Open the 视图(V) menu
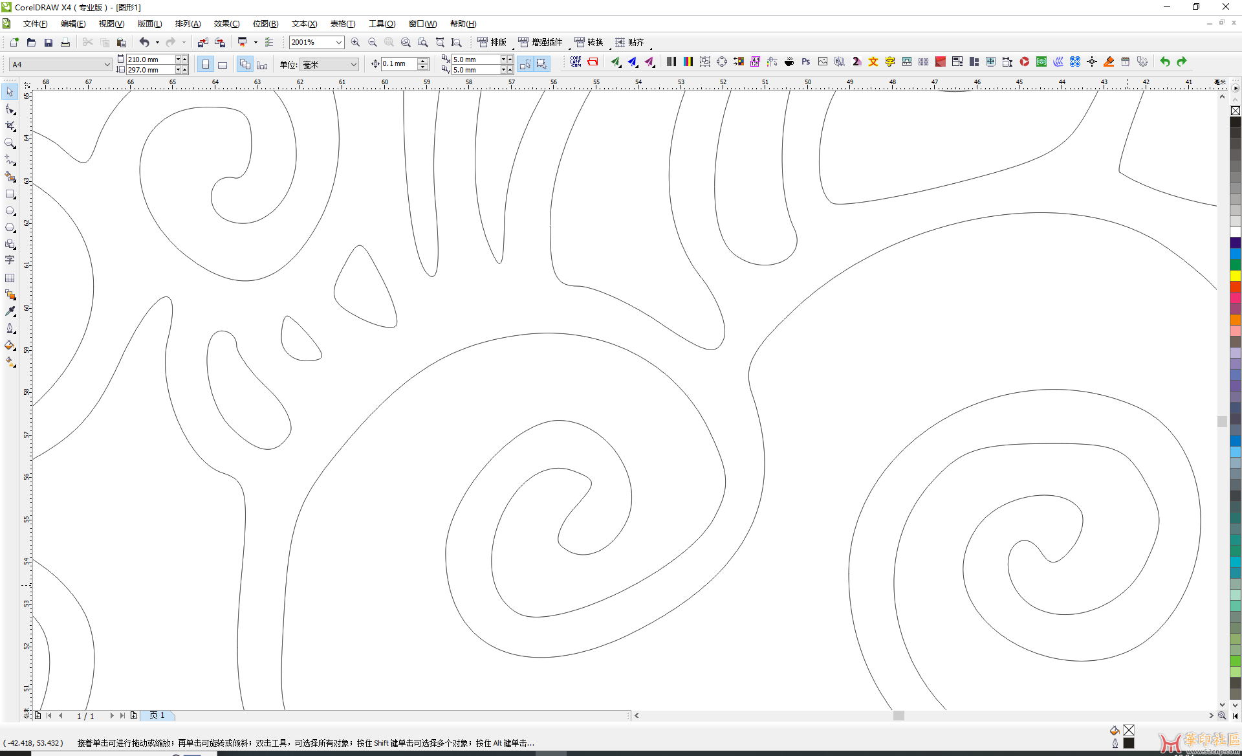This screenshot has height=756, width=1242. point(111,24)
